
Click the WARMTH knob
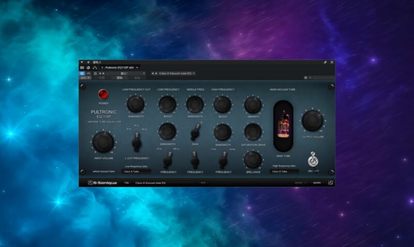pyautogui.click(x=253, y=105)
